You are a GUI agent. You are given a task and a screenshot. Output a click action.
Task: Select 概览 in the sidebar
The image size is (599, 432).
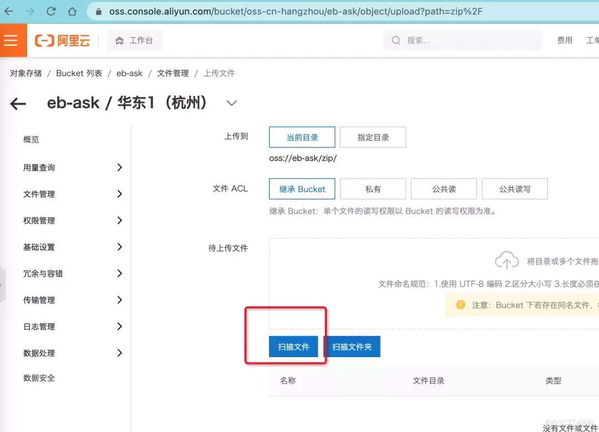31,139
